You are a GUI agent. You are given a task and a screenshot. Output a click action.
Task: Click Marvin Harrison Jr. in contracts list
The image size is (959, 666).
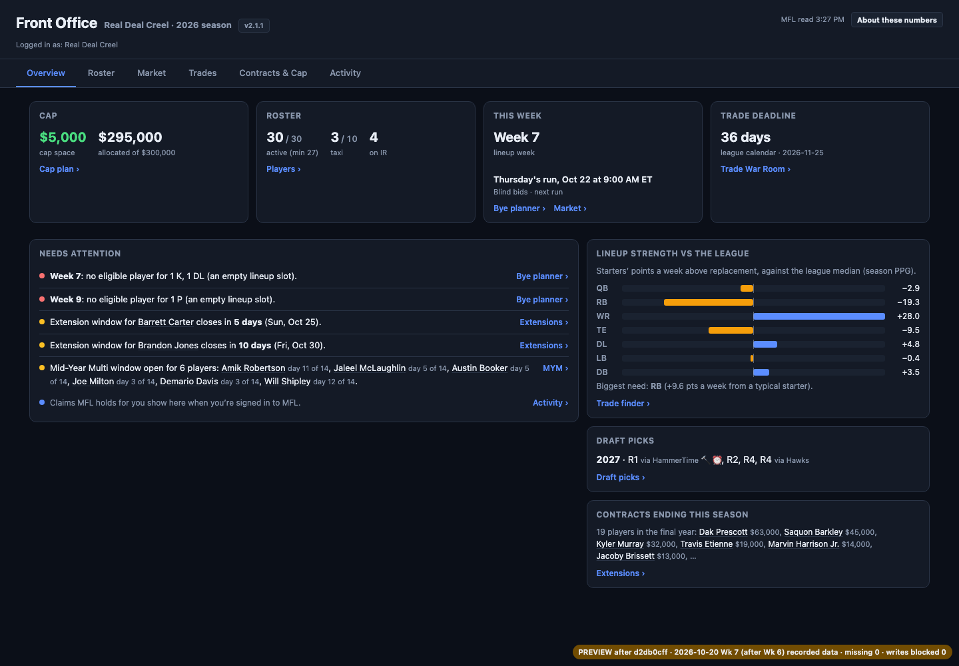(x=803, y=544)
